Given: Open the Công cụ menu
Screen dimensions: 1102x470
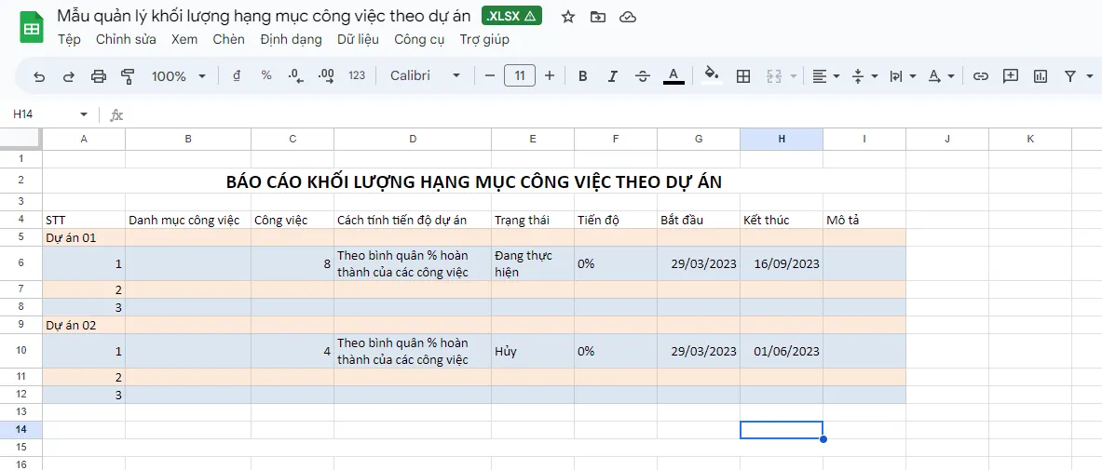Looking at the screenshot, I should click(x=419, y=39).
